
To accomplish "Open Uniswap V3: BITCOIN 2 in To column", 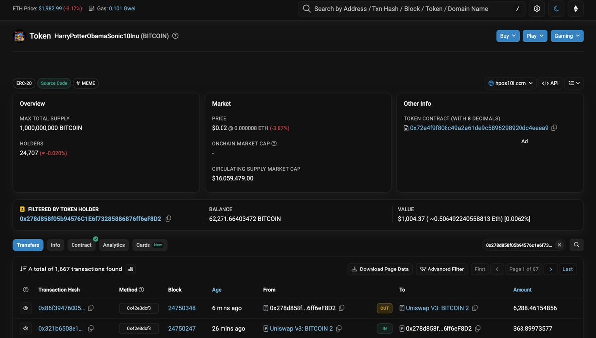I will tap(437, 308).
